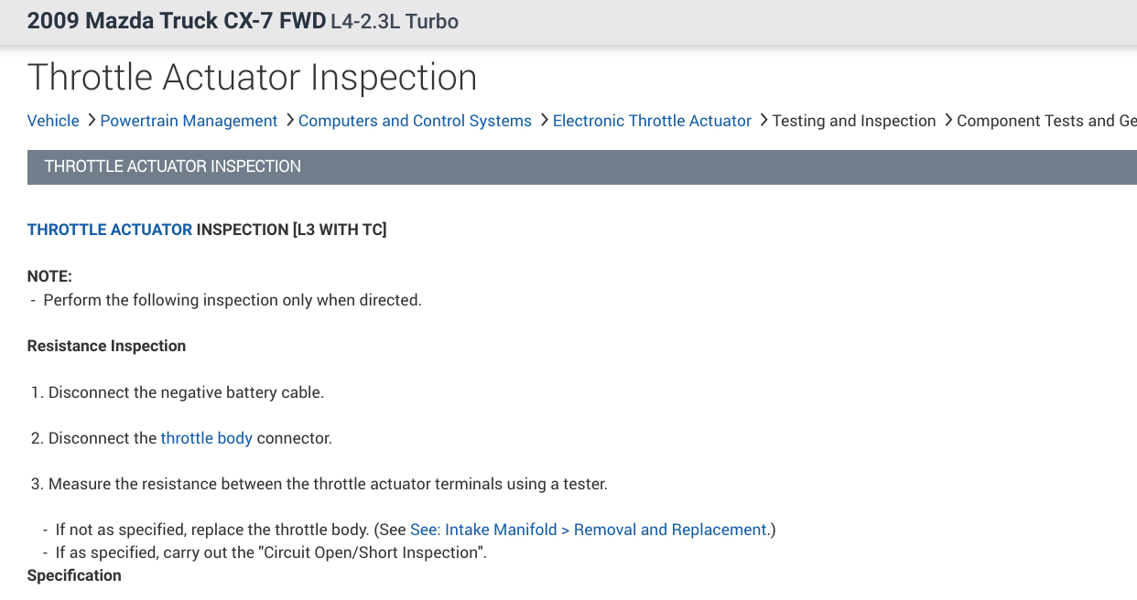Screen dimensions: 1137x600
Task: Open Computers and Control Systems breadcrumb
Action: [415, 121]
